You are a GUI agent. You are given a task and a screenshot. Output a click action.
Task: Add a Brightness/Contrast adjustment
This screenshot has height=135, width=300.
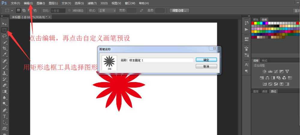(265, 72)
